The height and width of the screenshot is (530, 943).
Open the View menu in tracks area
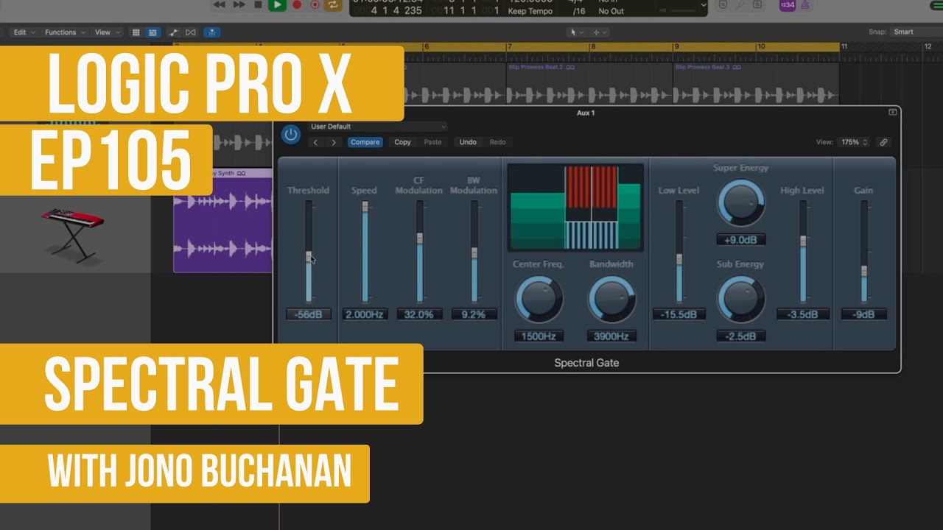pos(106,32)
